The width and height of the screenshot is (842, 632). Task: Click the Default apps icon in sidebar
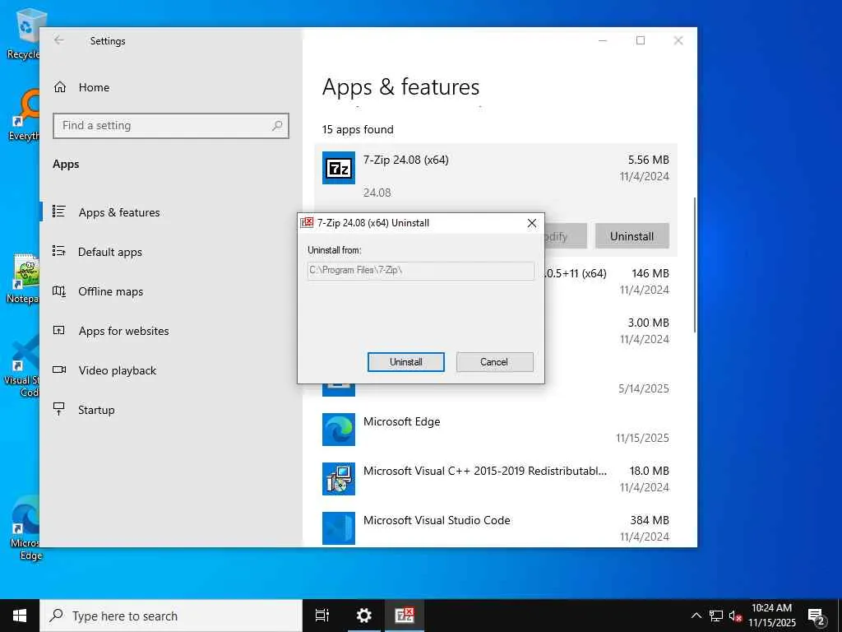tap(59, 251)
